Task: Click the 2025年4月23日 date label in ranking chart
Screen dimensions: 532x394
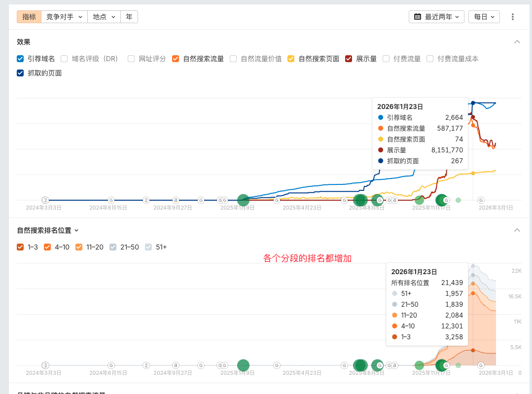Action: tap(302, 373)
